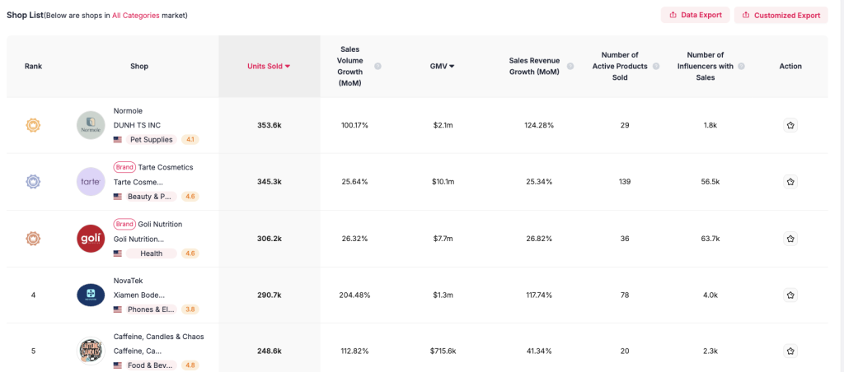844x372 pixels.
Task: Open Normole shop logo thumbnail
Action: pyautogui.click(x=91, y=125)
